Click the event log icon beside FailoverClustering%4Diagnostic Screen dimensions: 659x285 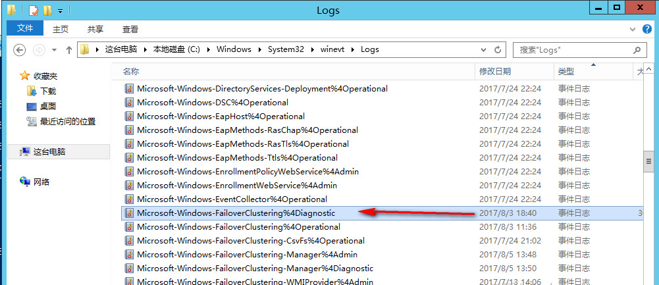pos(129,213)
